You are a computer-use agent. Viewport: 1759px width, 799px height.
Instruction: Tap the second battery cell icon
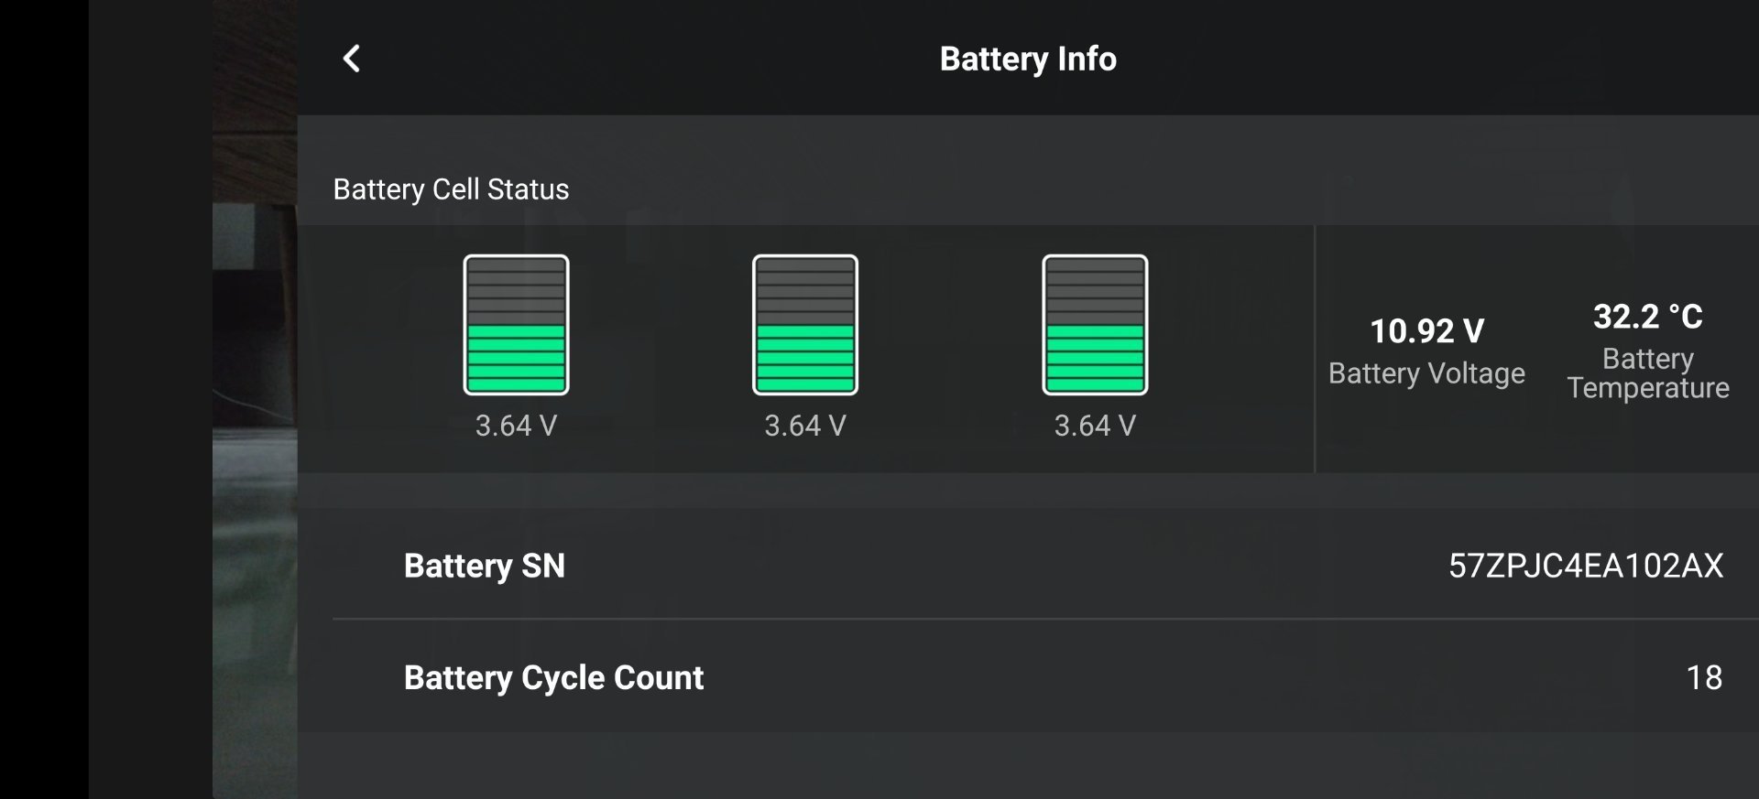point(805,325)
